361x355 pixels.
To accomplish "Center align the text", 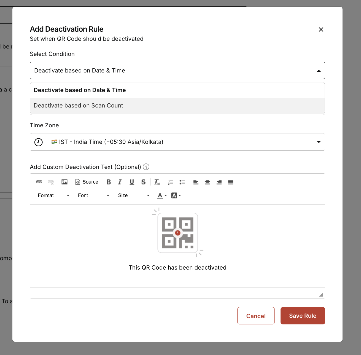I will point(208,182).
